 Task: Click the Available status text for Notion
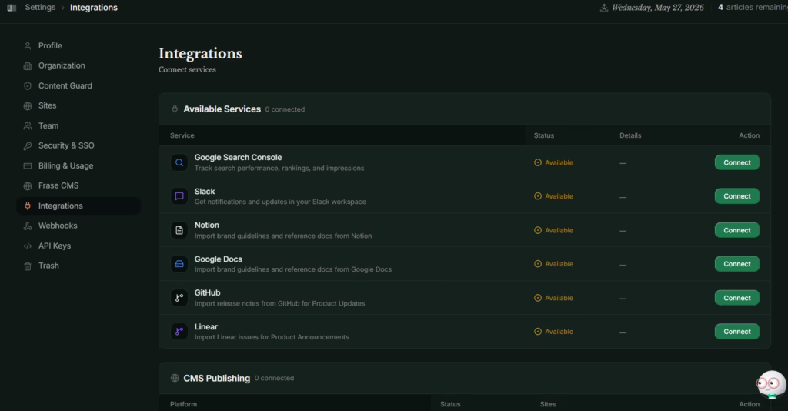pyautogui.click(x=559, y=230)
